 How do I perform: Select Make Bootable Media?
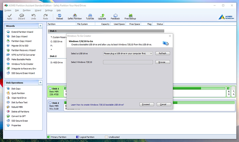click(21, 60)
